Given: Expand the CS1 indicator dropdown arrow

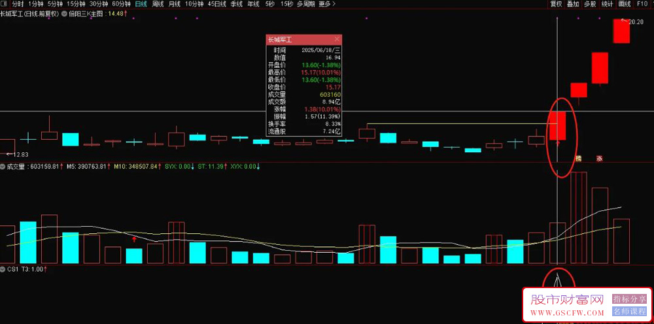Looking at the screenshot, I should 3,269.
